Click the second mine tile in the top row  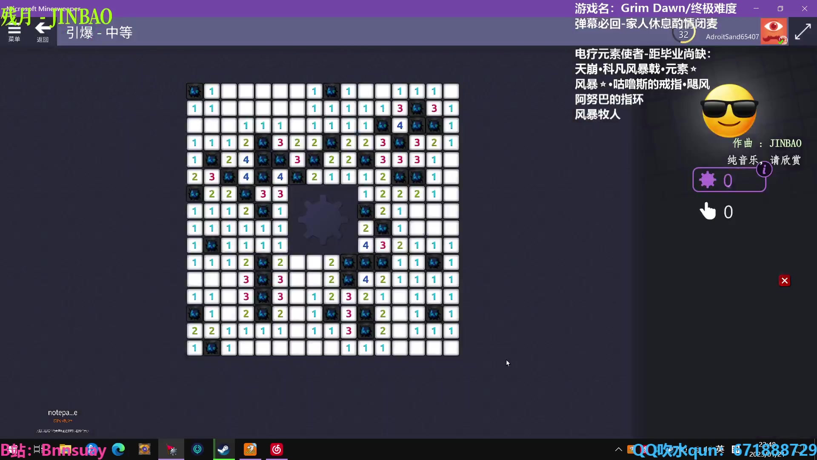[x=331, y=91]
